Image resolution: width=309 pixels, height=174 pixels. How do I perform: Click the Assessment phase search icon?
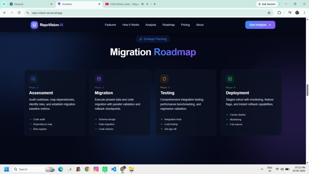point(33,79)
